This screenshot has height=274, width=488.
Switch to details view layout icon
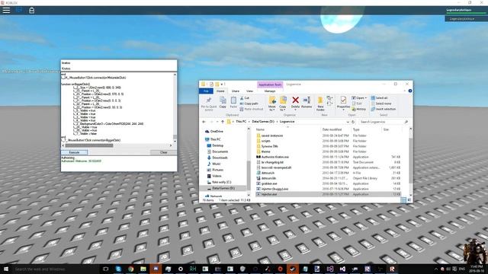coord(403,200)
